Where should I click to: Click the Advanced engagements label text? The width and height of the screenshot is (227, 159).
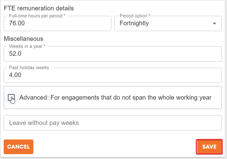coord(115,98)
